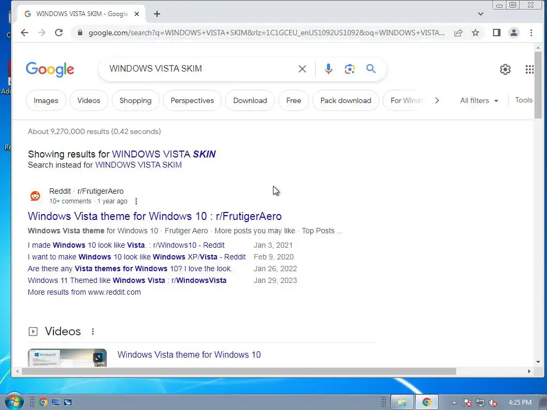Click into the Google search field
This screenshot has height=410, width=547.
199,69
